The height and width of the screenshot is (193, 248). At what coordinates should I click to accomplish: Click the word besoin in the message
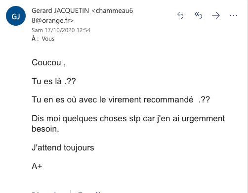(x=44, y=129)
